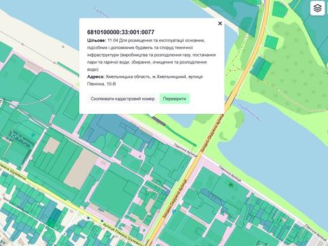Click the green tree park marker
Image resolution: width=328 pixels, height=246 pixels.
(x=232, y=184)
